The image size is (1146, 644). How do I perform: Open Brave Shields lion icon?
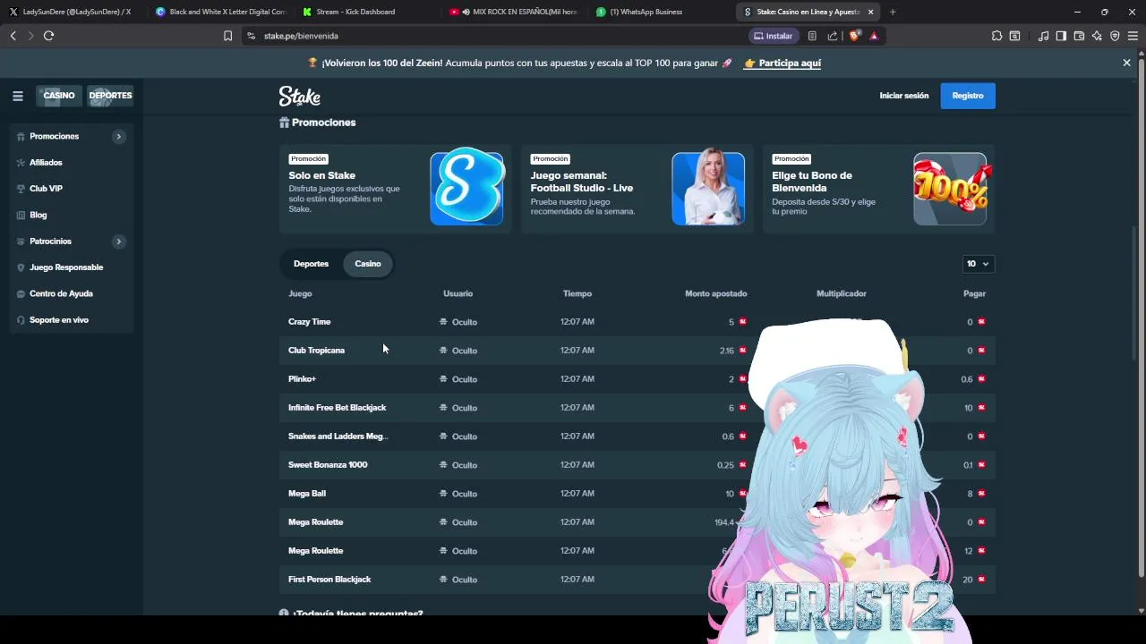pyautogui.click(x=854, y=36)
